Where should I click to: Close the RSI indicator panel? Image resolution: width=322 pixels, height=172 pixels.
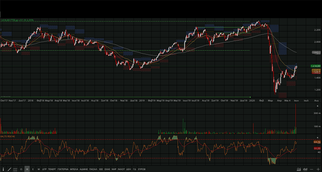click(x=317, y=137)
